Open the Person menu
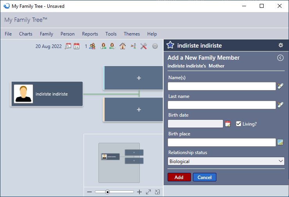The width and height of the screenshot is (289, 197). point(68,34)
